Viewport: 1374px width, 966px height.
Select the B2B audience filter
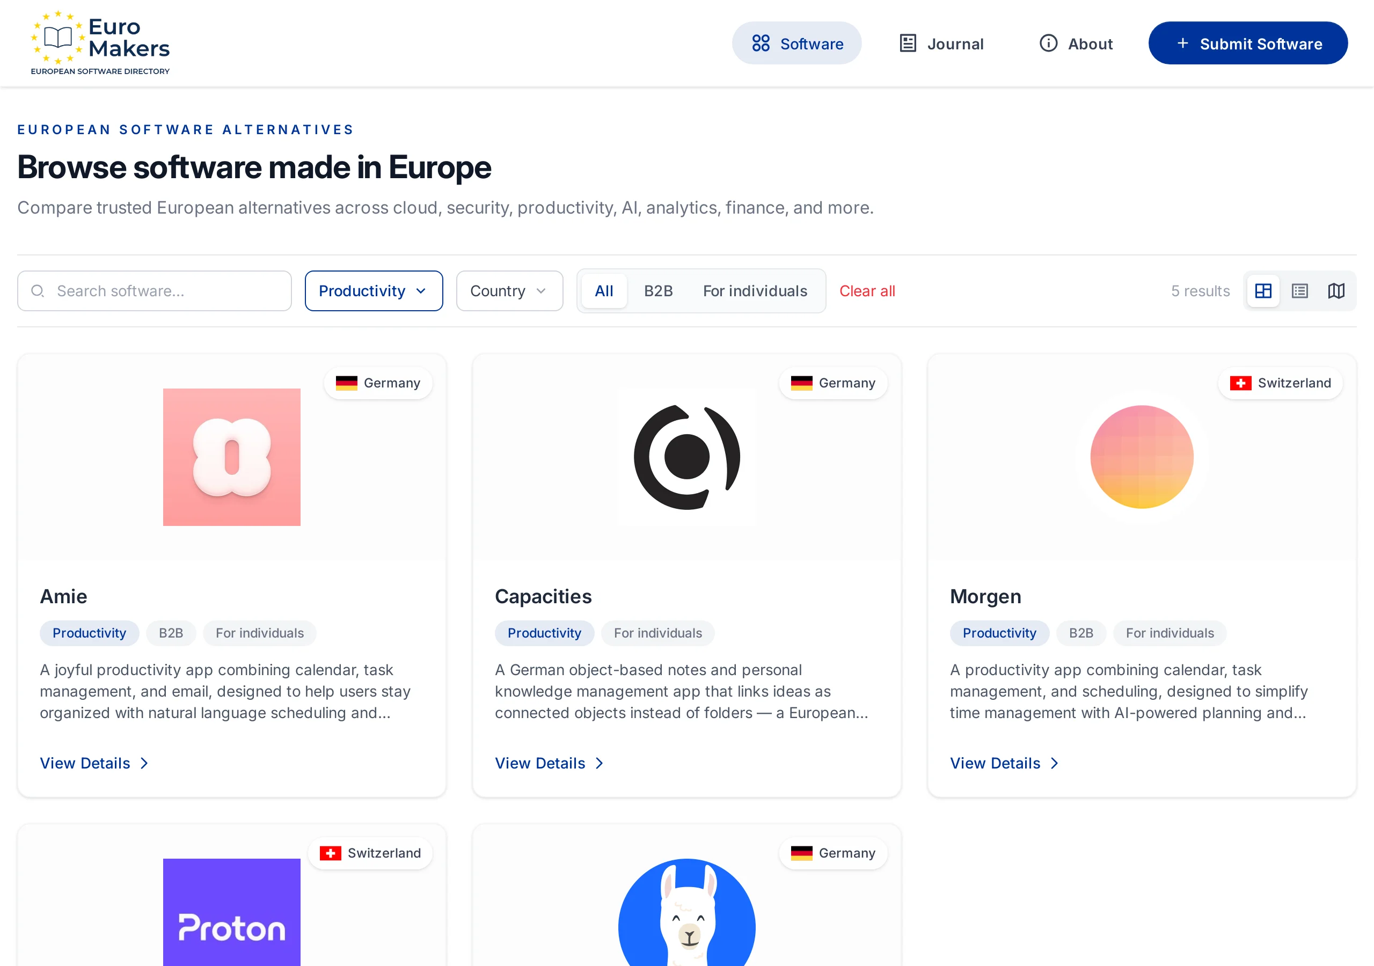coord(658,291)
